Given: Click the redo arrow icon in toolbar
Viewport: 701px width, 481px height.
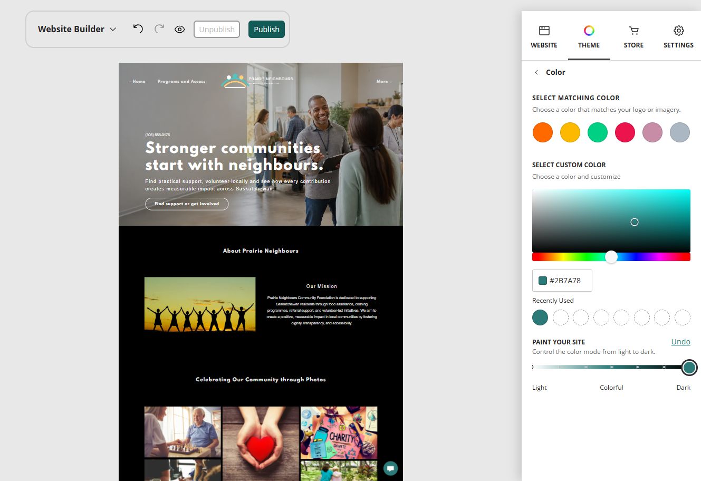Looking at the screenshot, I should (159, 29).
